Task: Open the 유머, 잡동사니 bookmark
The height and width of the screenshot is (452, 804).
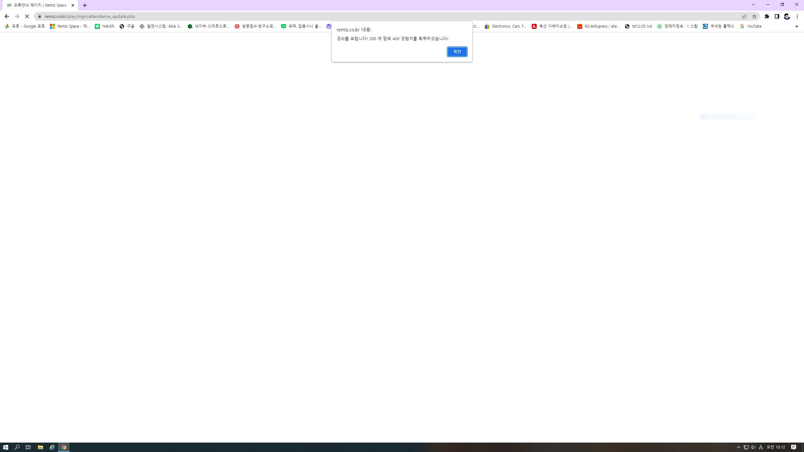Action: (301, 26)
